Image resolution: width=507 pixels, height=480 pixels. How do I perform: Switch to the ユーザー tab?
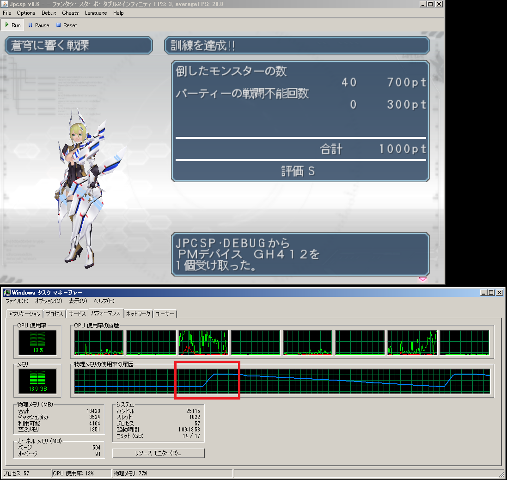[x=165, y=314]
